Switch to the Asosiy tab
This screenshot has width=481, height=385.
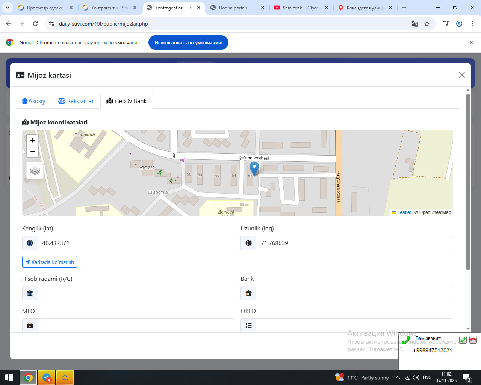point(34,101)
